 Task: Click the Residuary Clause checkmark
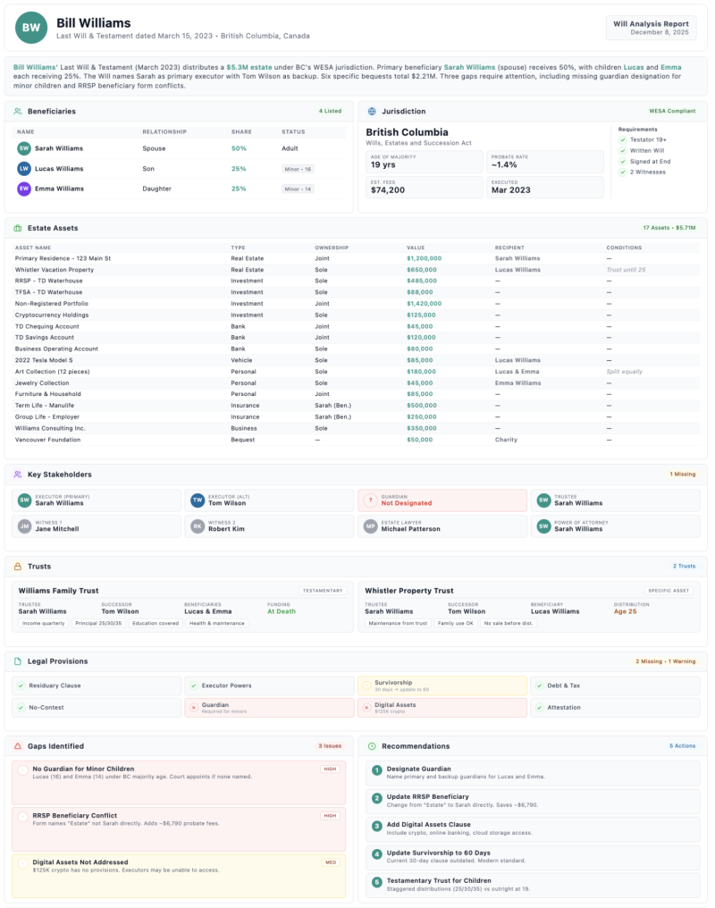click(x=21, y=685)
